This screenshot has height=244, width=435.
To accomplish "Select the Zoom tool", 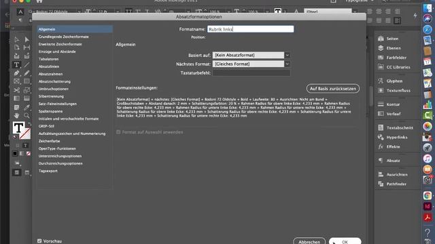I will tap(27, 116).
